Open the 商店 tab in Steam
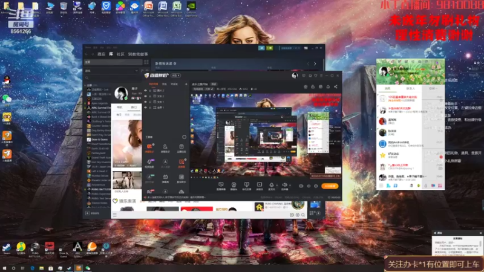 101,54
